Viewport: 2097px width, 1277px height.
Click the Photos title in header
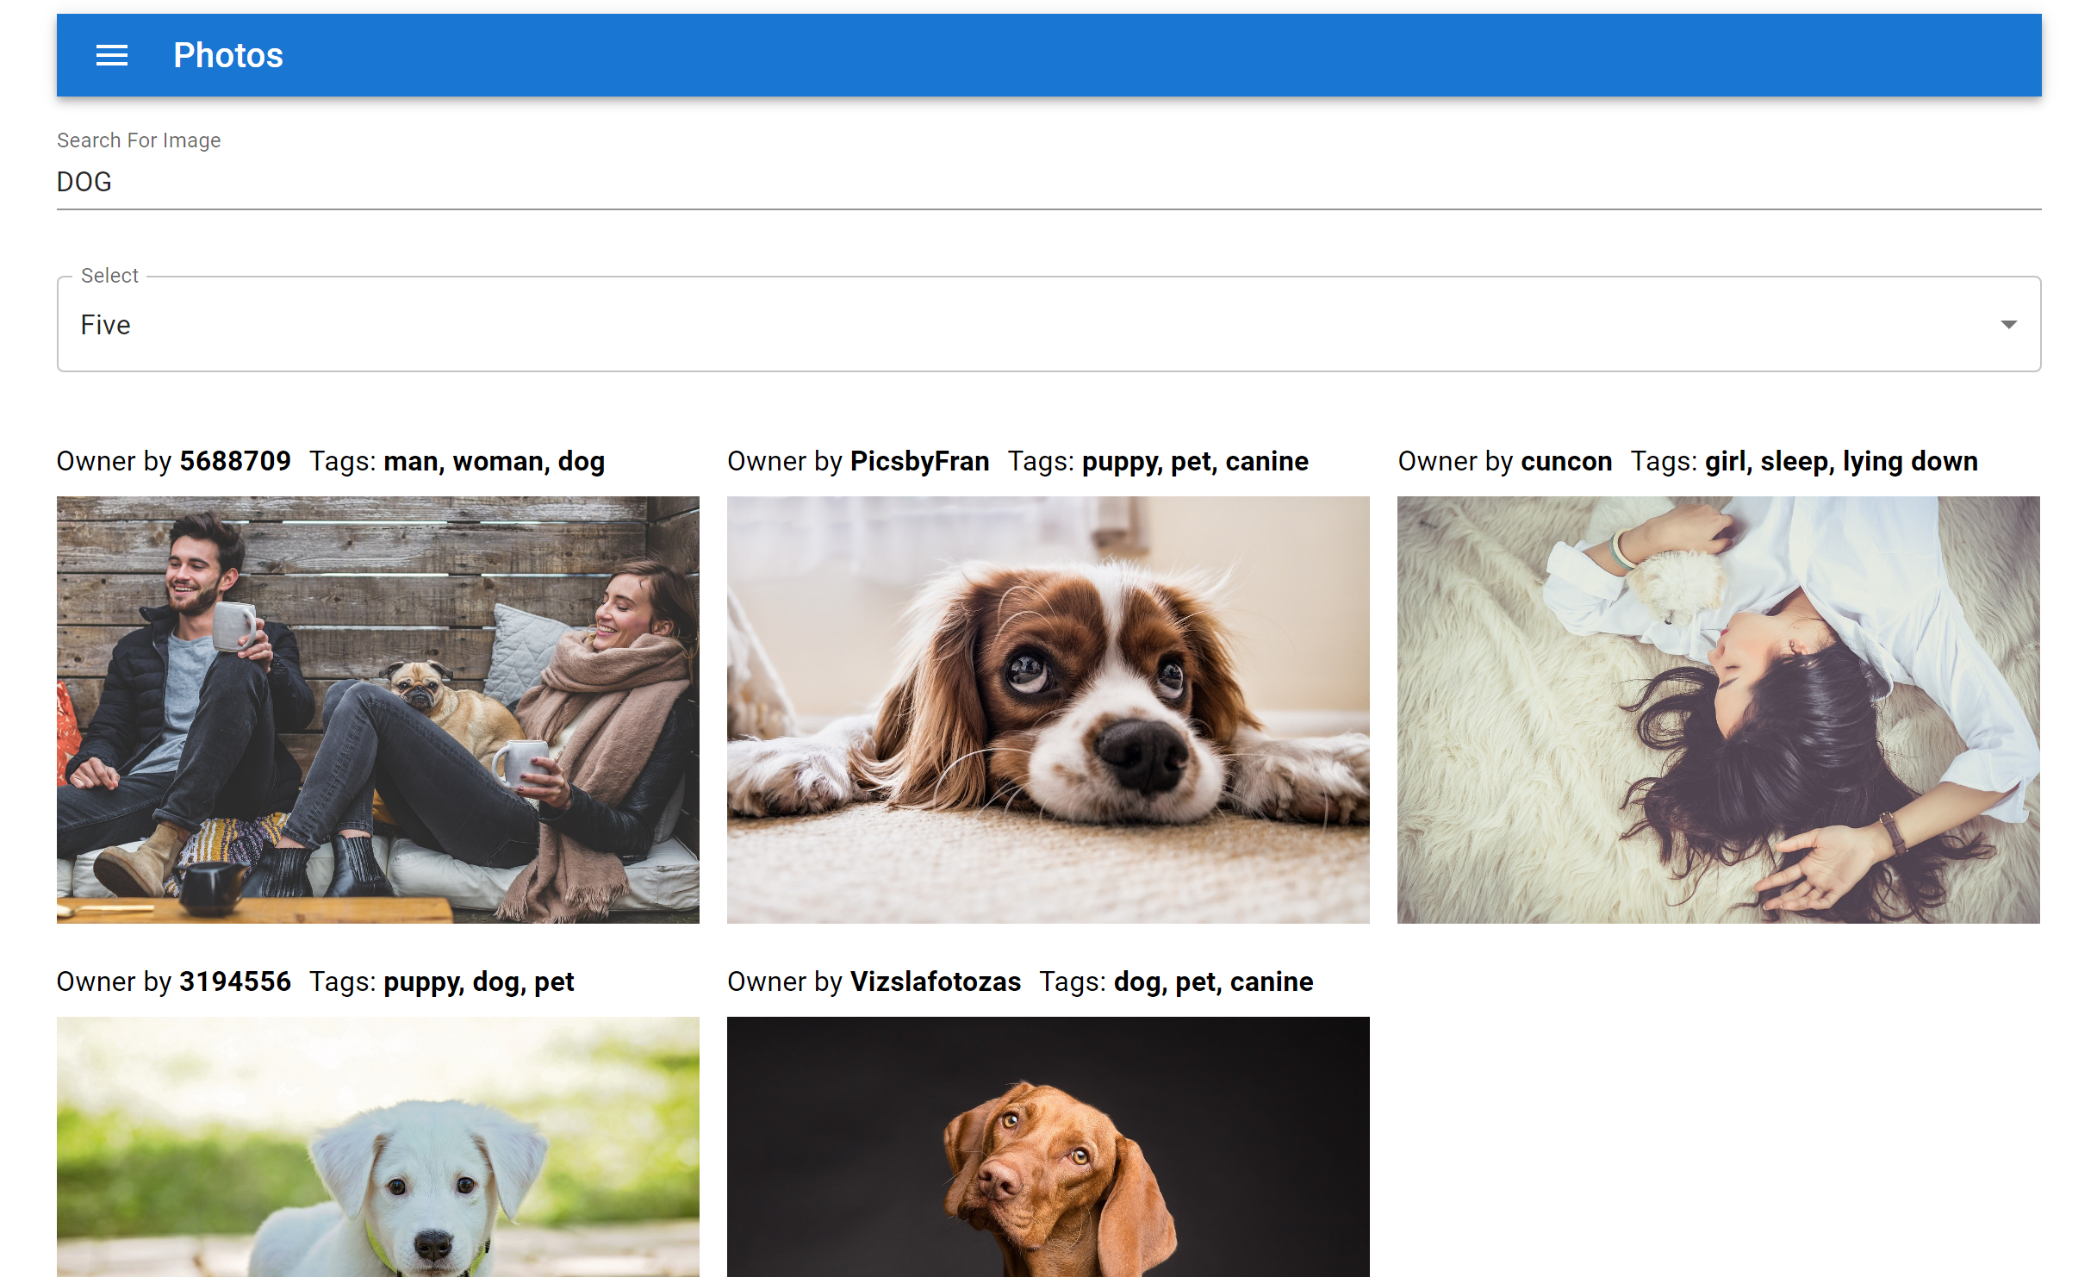pos(228,56)
